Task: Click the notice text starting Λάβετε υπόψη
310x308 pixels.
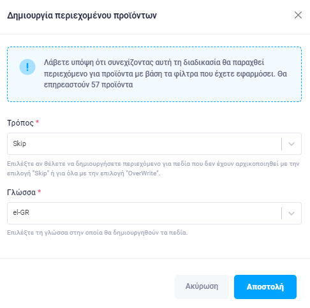Action: tap(165, 73)
